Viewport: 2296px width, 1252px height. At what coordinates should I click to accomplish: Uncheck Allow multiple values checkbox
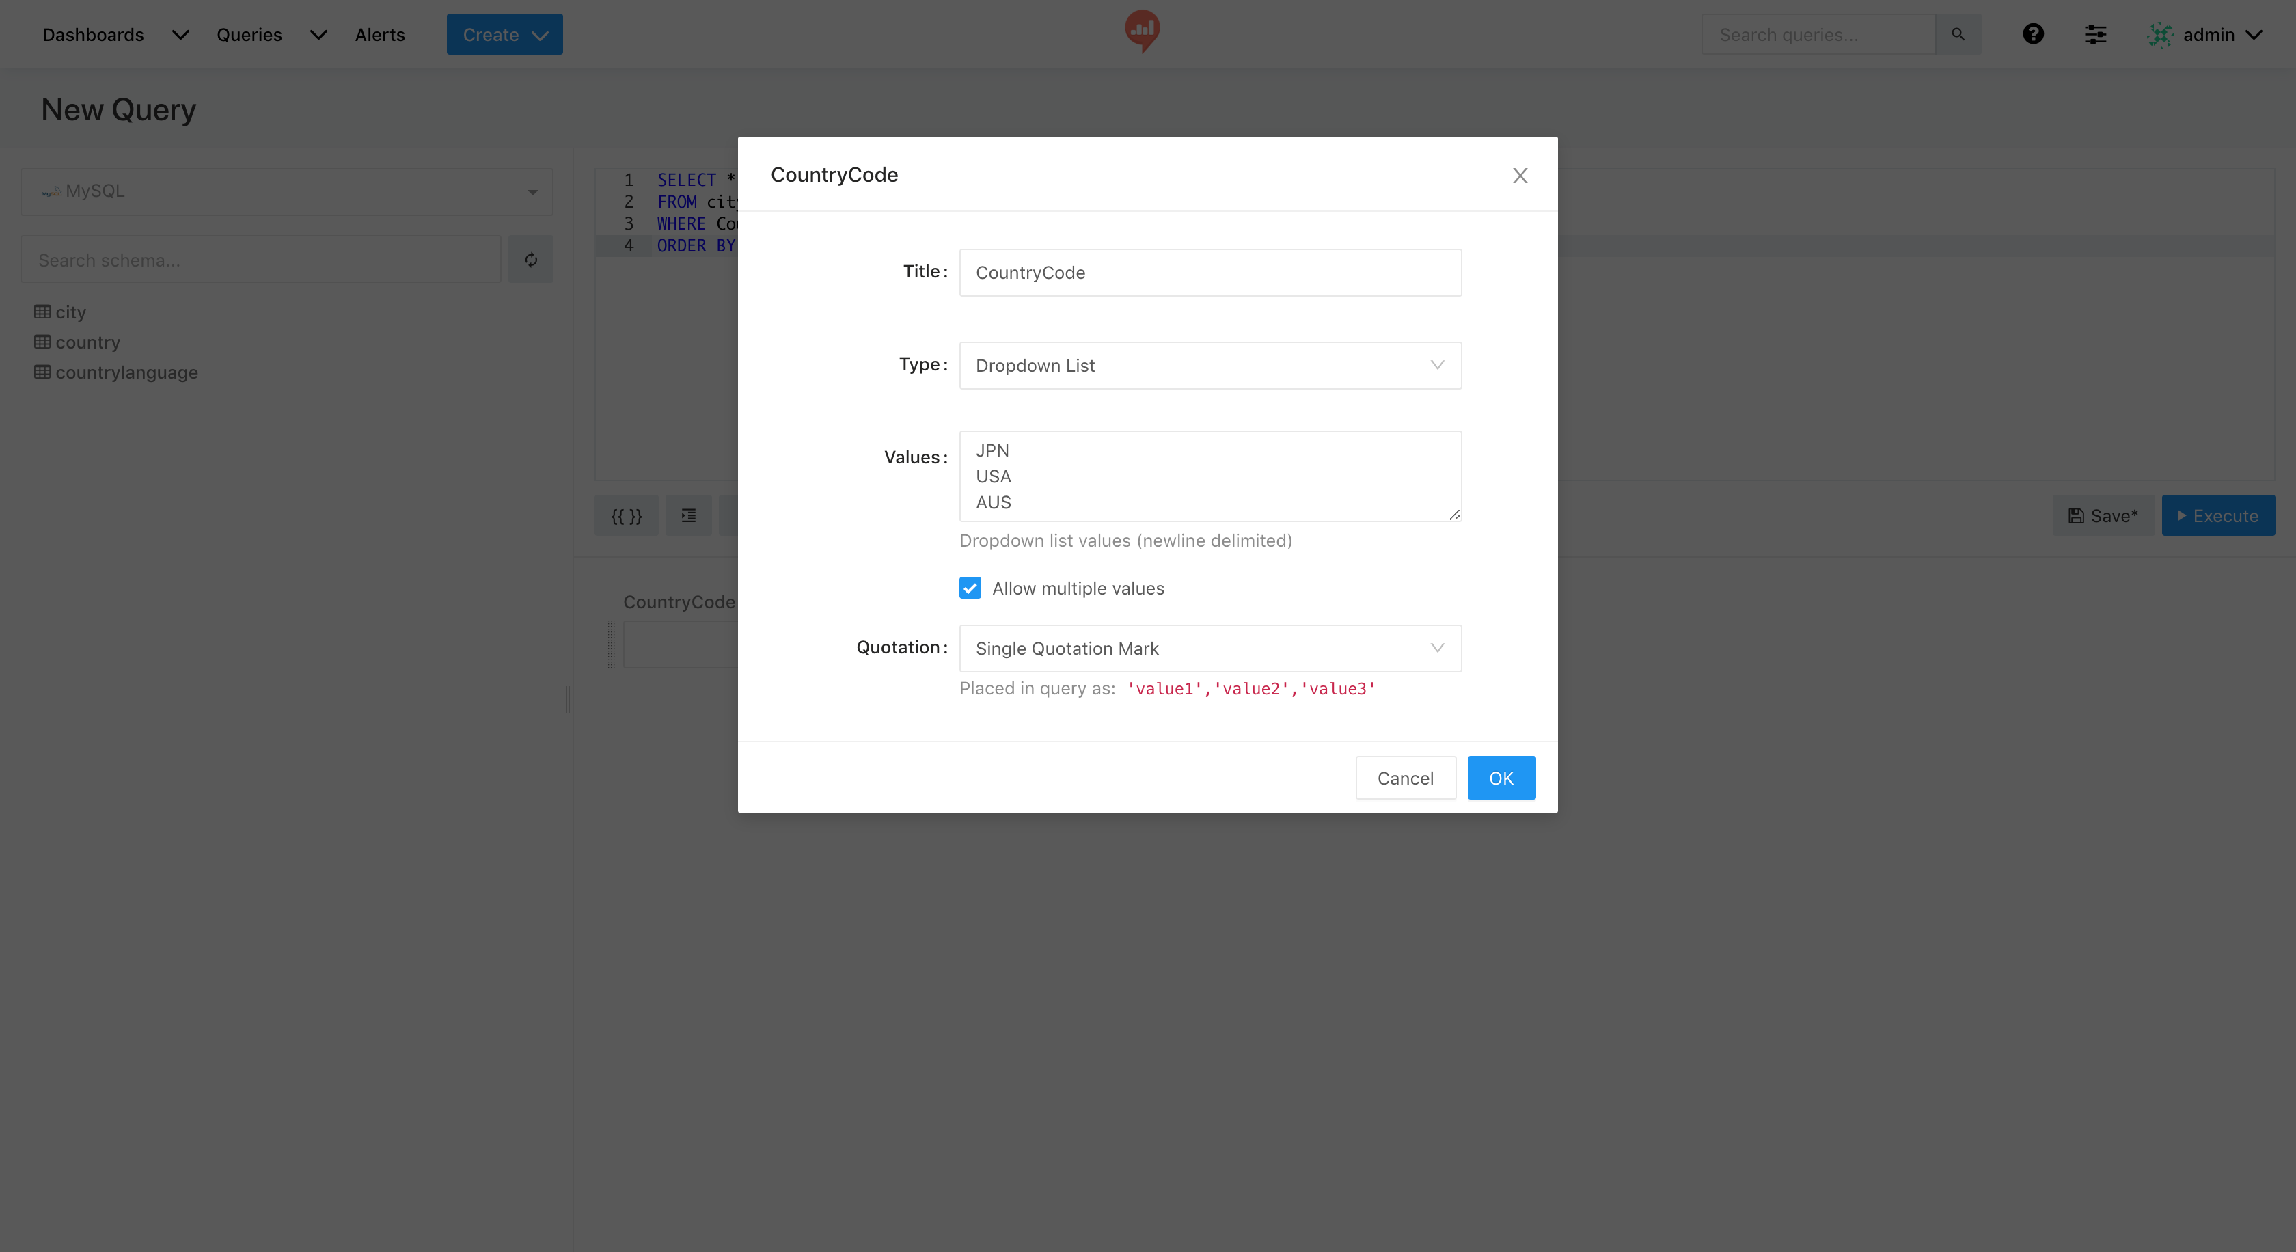tap(970, 588)
